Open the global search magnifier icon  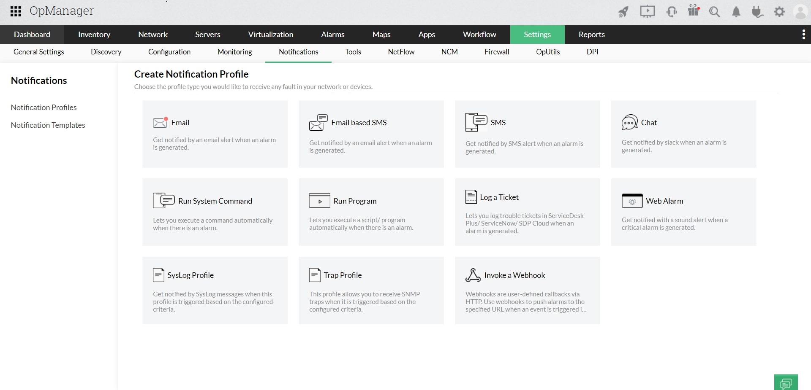tap(715, 12)
